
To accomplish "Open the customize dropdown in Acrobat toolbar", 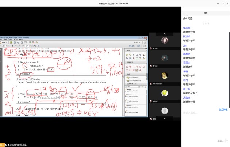I will [x=137, y=43].
